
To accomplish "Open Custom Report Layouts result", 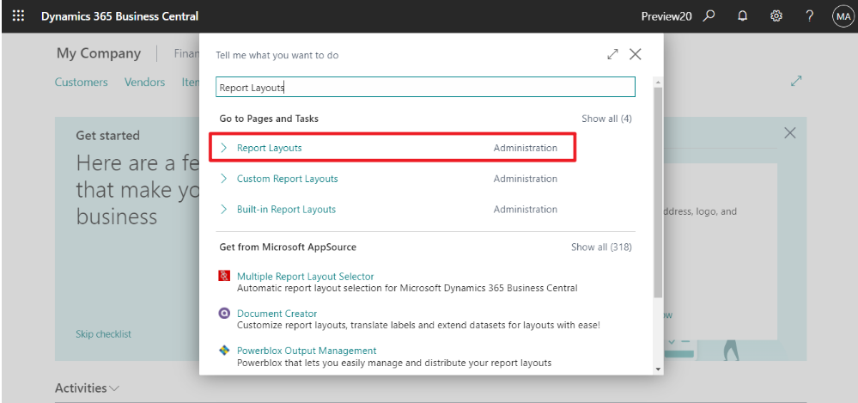I will point(287,179).
